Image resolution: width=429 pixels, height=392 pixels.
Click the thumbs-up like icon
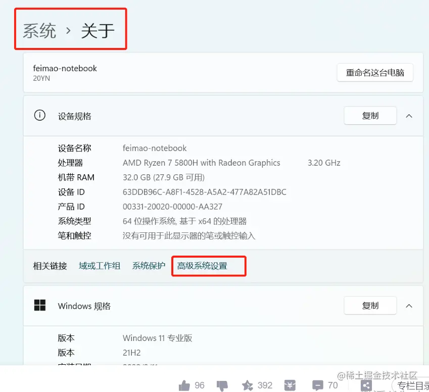[x=184, y=386]
